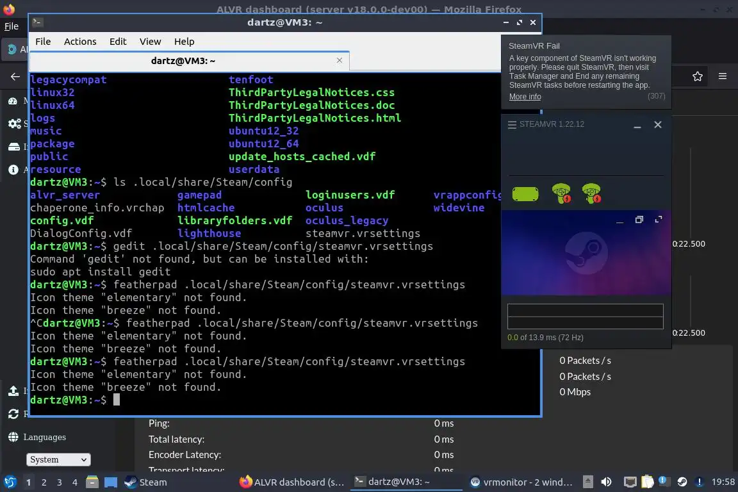Image resolution: width=738 pixels, height=492 pixels.
Task: Open the ALVR Monitor gauge icon in sidebar
Action: (x=13, y=101)
